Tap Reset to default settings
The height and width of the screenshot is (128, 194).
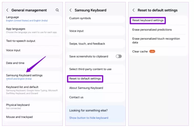85,79
